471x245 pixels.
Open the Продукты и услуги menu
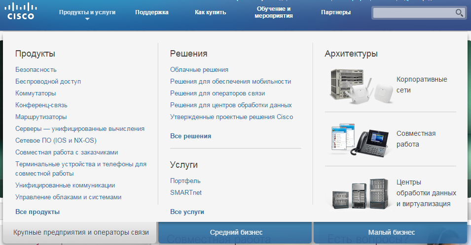(x=87, y=12)
